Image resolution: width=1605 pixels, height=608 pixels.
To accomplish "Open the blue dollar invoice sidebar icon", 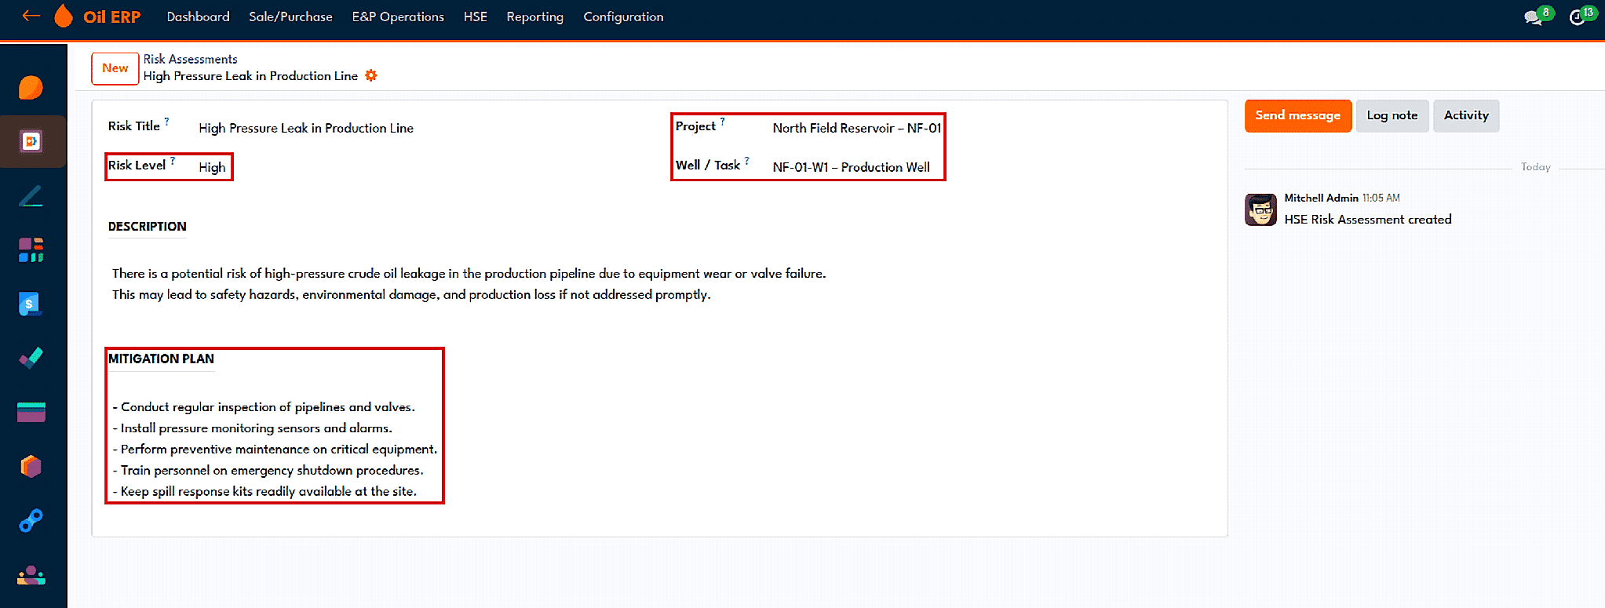I will (30, 304).
